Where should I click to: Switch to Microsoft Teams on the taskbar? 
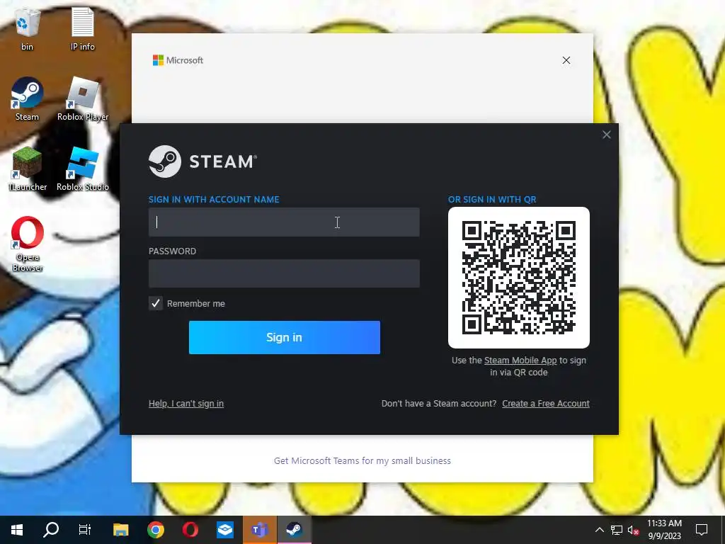click(x=260, y=530)
